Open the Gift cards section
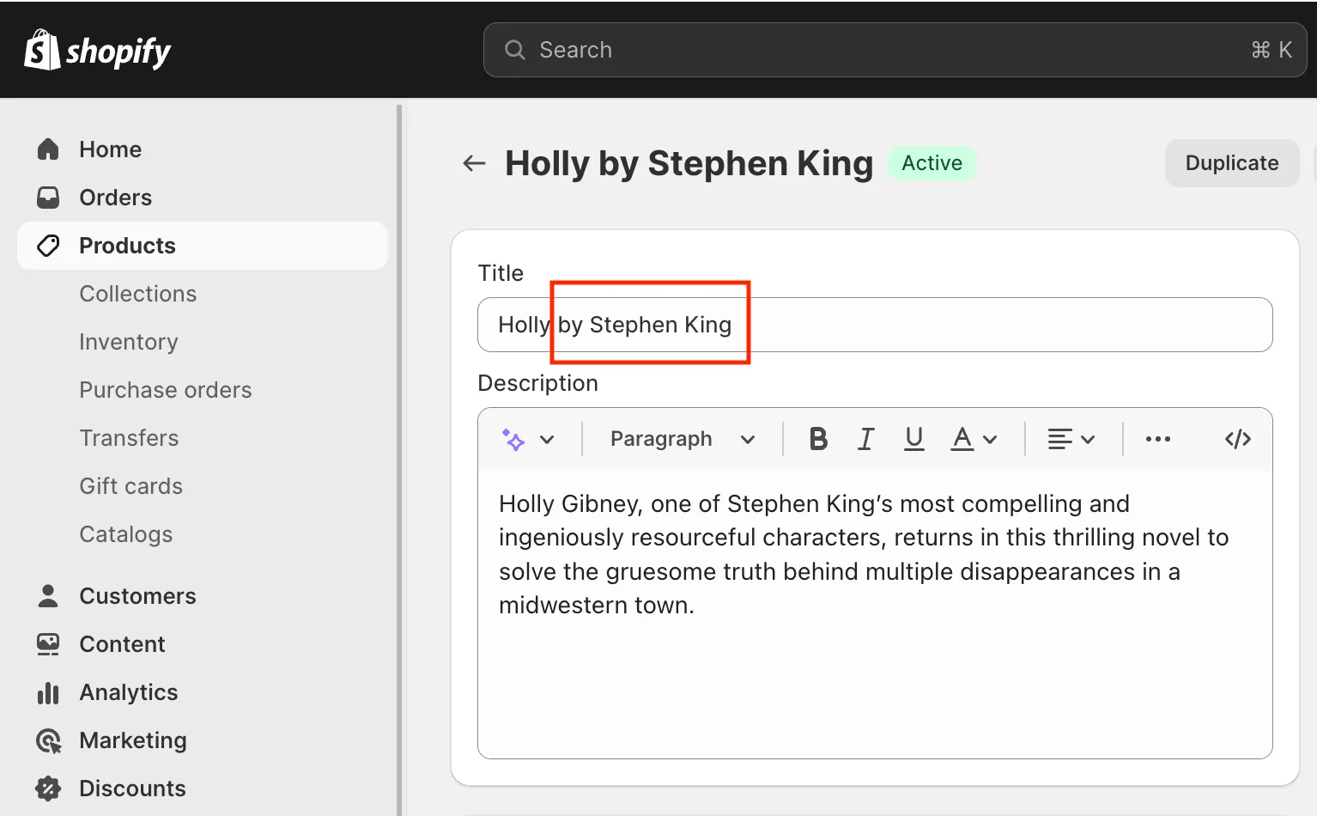The width and height of the screenshot is (1317, 816). click(x=130, y=485)
